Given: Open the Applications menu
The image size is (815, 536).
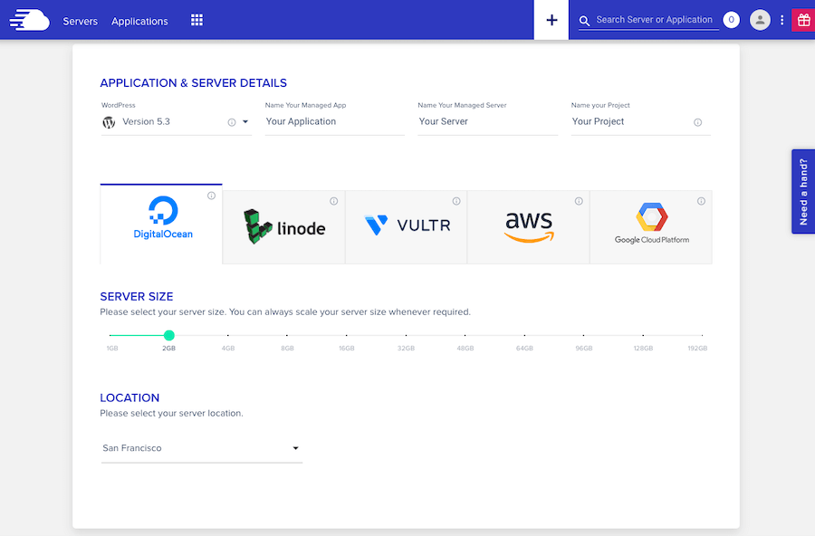Looking at the screenshot, I should pos(139,22).
